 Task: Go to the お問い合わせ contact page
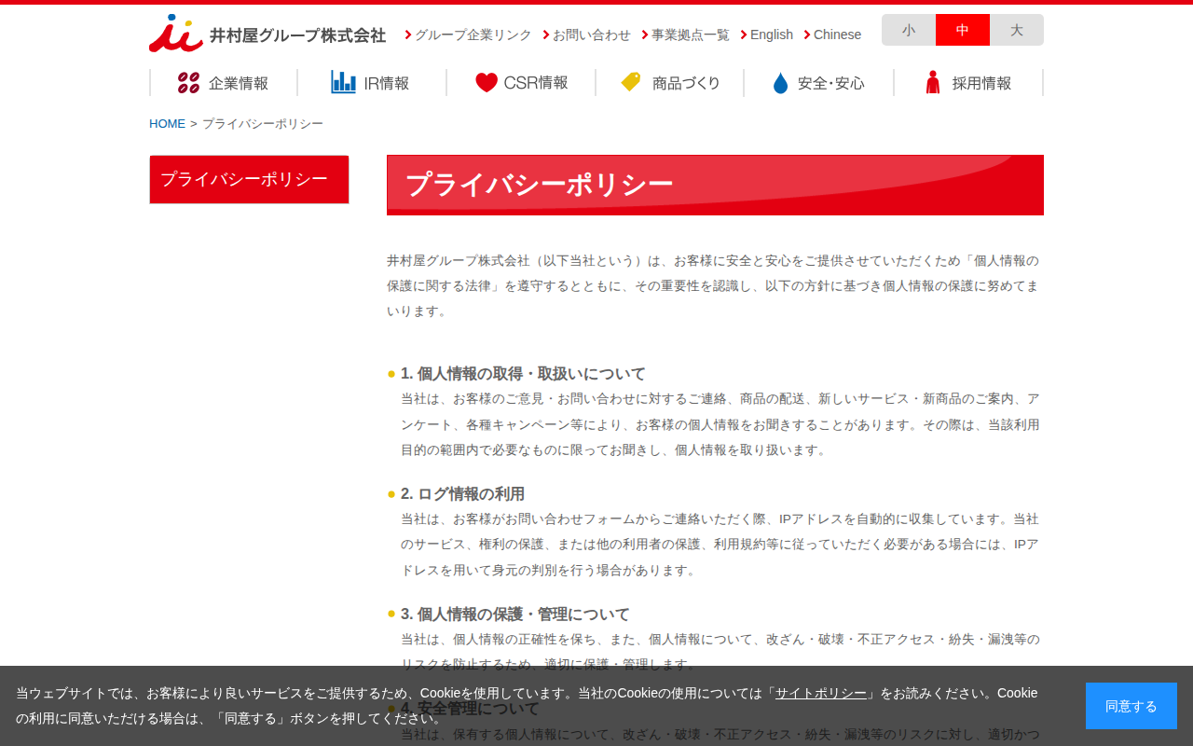click(x=592, y=35)
